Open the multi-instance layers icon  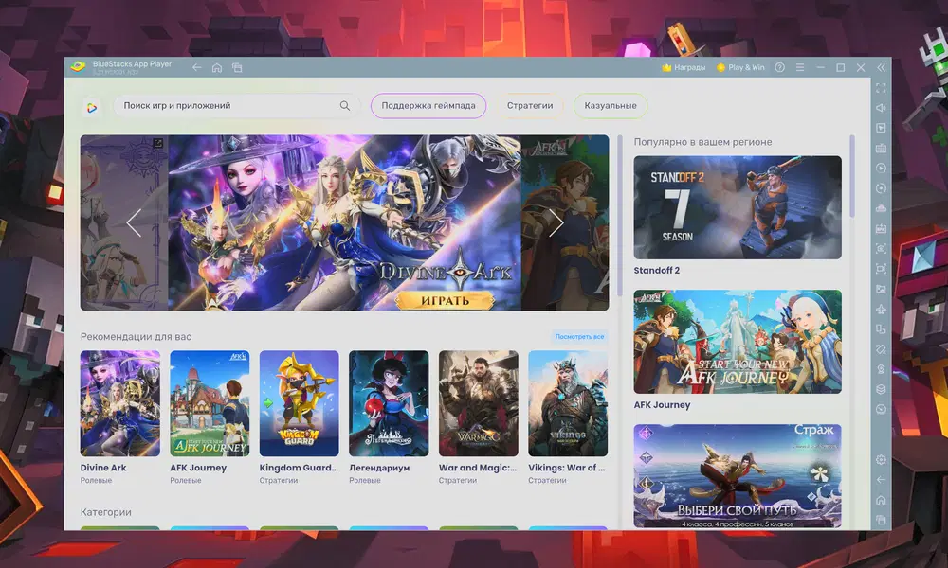pos(881,389)
